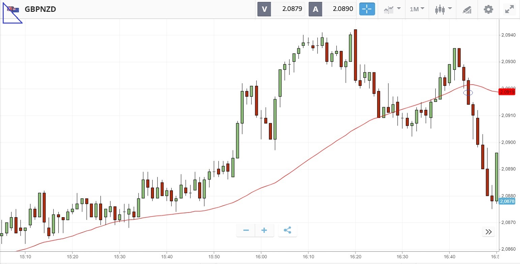Toggle the crosshair cursor button
This screenshot has height=264, width=520.
point(367,9)
